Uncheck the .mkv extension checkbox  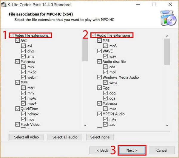(x=23, y=67)
